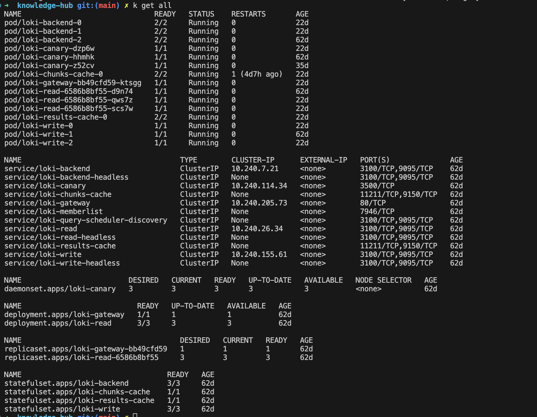Screen dimensions: 537x417
Task: Click pod/loki-canary-z52cv row name
Action: (x=49, y=66)
